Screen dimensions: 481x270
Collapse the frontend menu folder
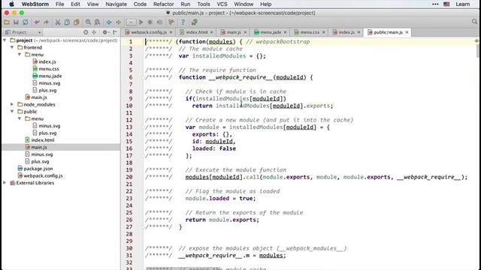[20, 55]
